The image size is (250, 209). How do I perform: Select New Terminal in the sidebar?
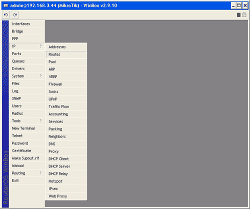(27, 128)
